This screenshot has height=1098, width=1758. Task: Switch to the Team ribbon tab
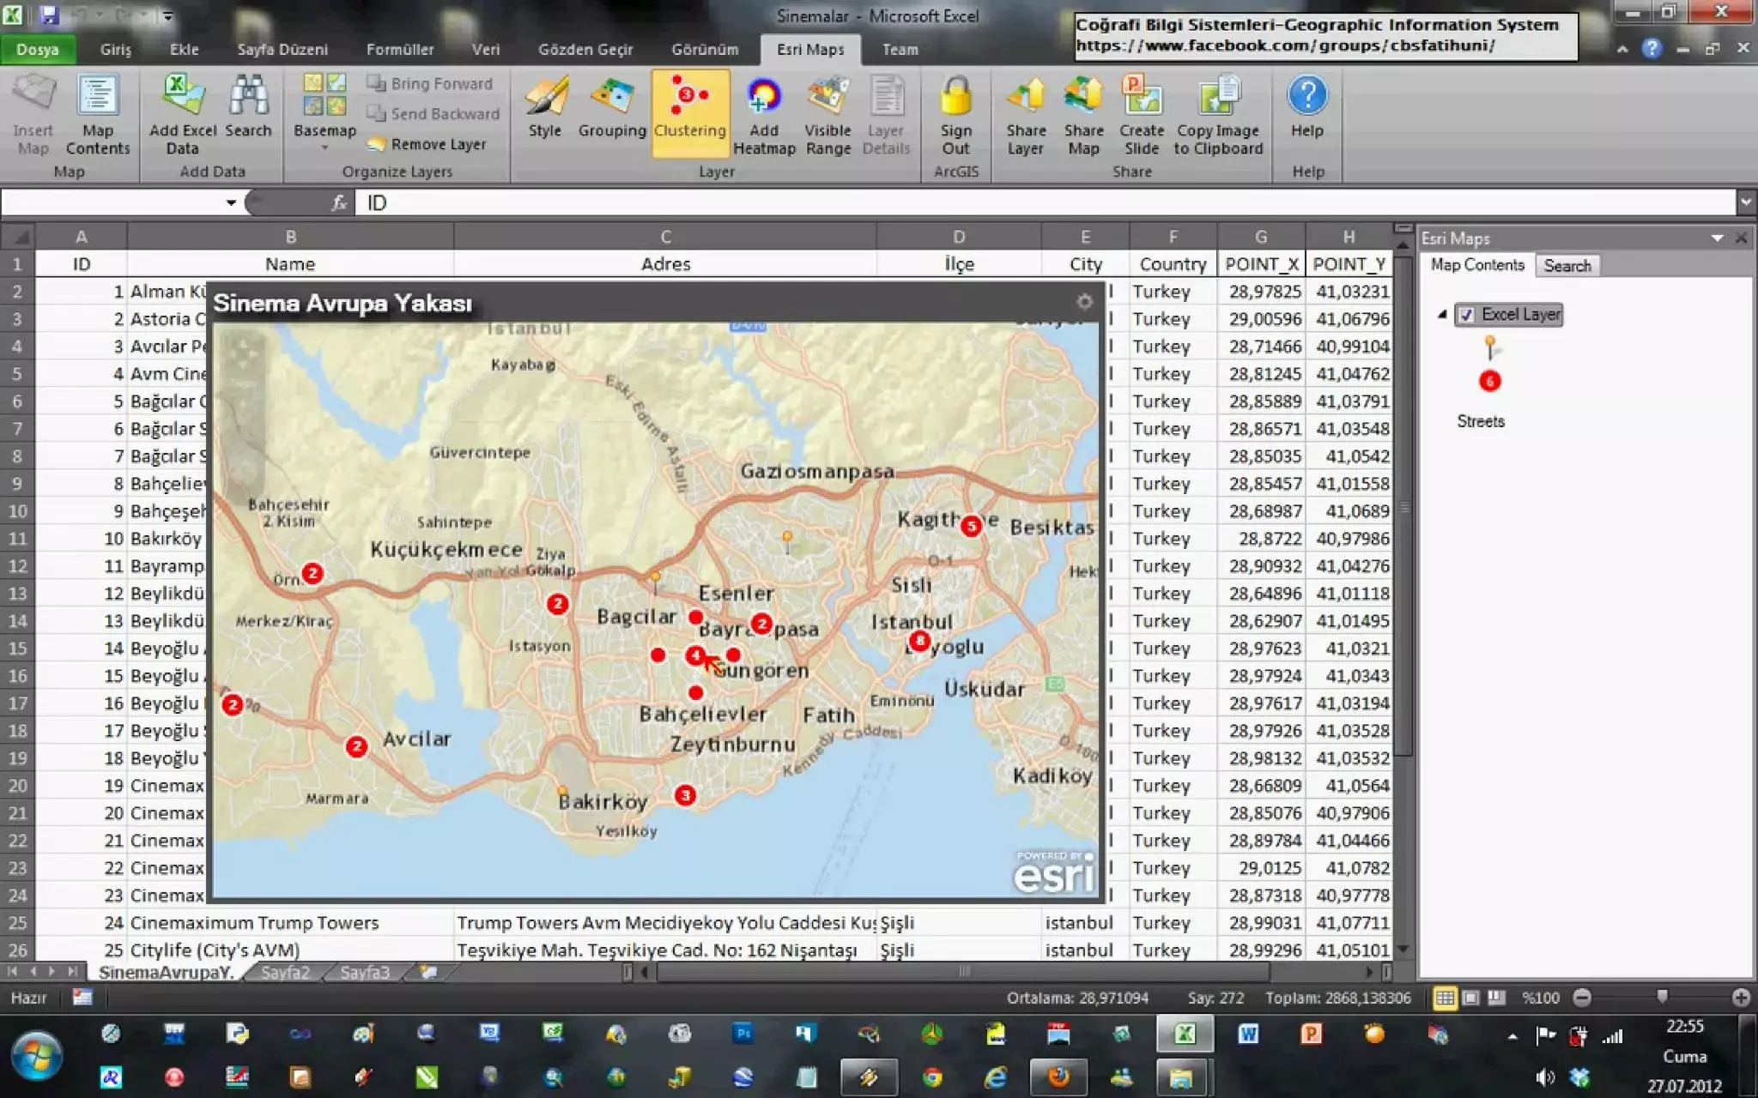[x=900, y=50]
